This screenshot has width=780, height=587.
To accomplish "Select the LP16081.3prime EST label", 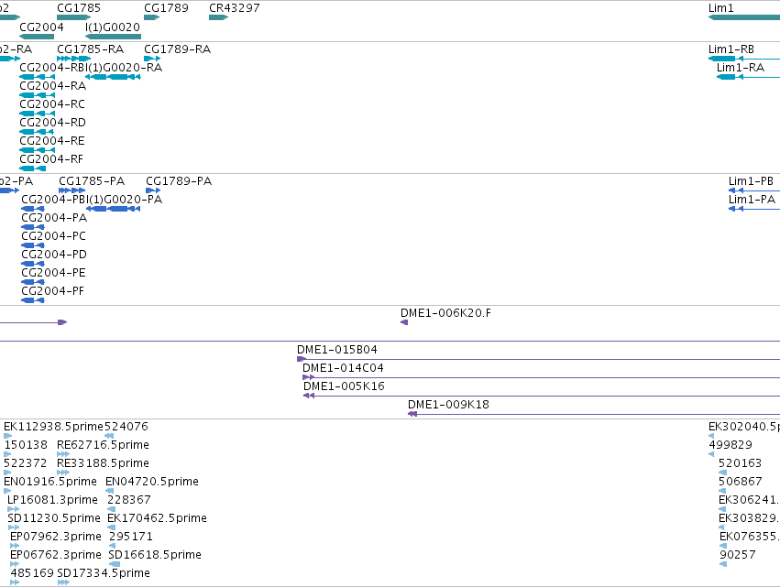I will point(53,501).
